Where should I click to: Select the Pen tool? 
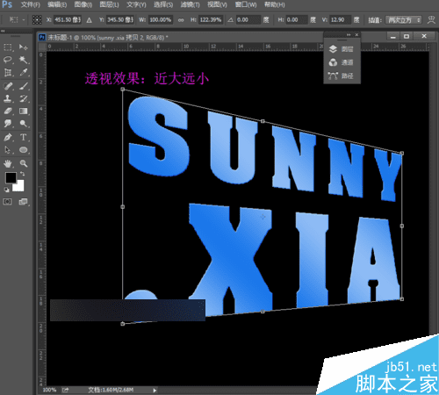click(x=8, y=137)
